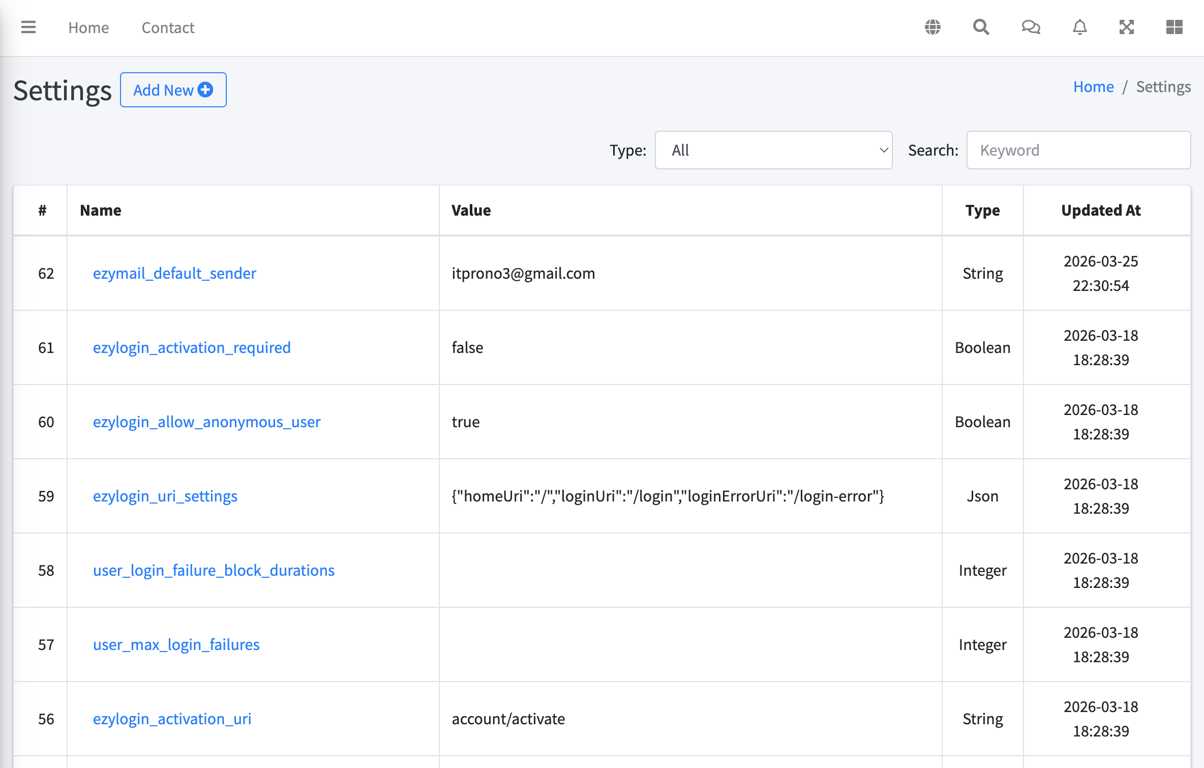Open the apps grid icon
Image resolution: width=1204 pixels, height=768 pixels.
point(1173,27)
